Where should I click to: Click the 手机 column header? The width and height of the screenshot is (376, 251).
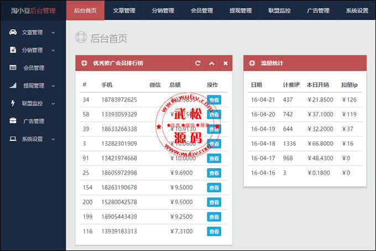tap(107, 85)
